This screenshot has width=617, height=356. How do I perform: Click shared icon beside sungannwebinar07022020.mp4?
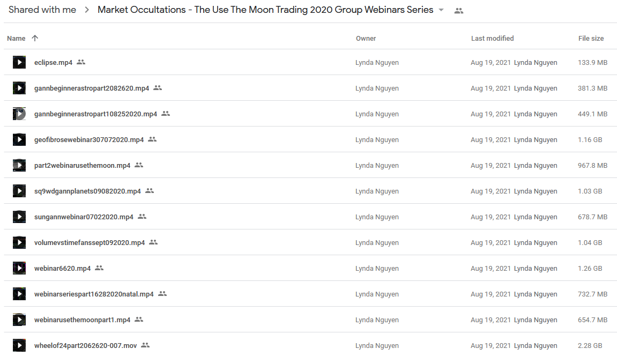[x=142, y=217]
